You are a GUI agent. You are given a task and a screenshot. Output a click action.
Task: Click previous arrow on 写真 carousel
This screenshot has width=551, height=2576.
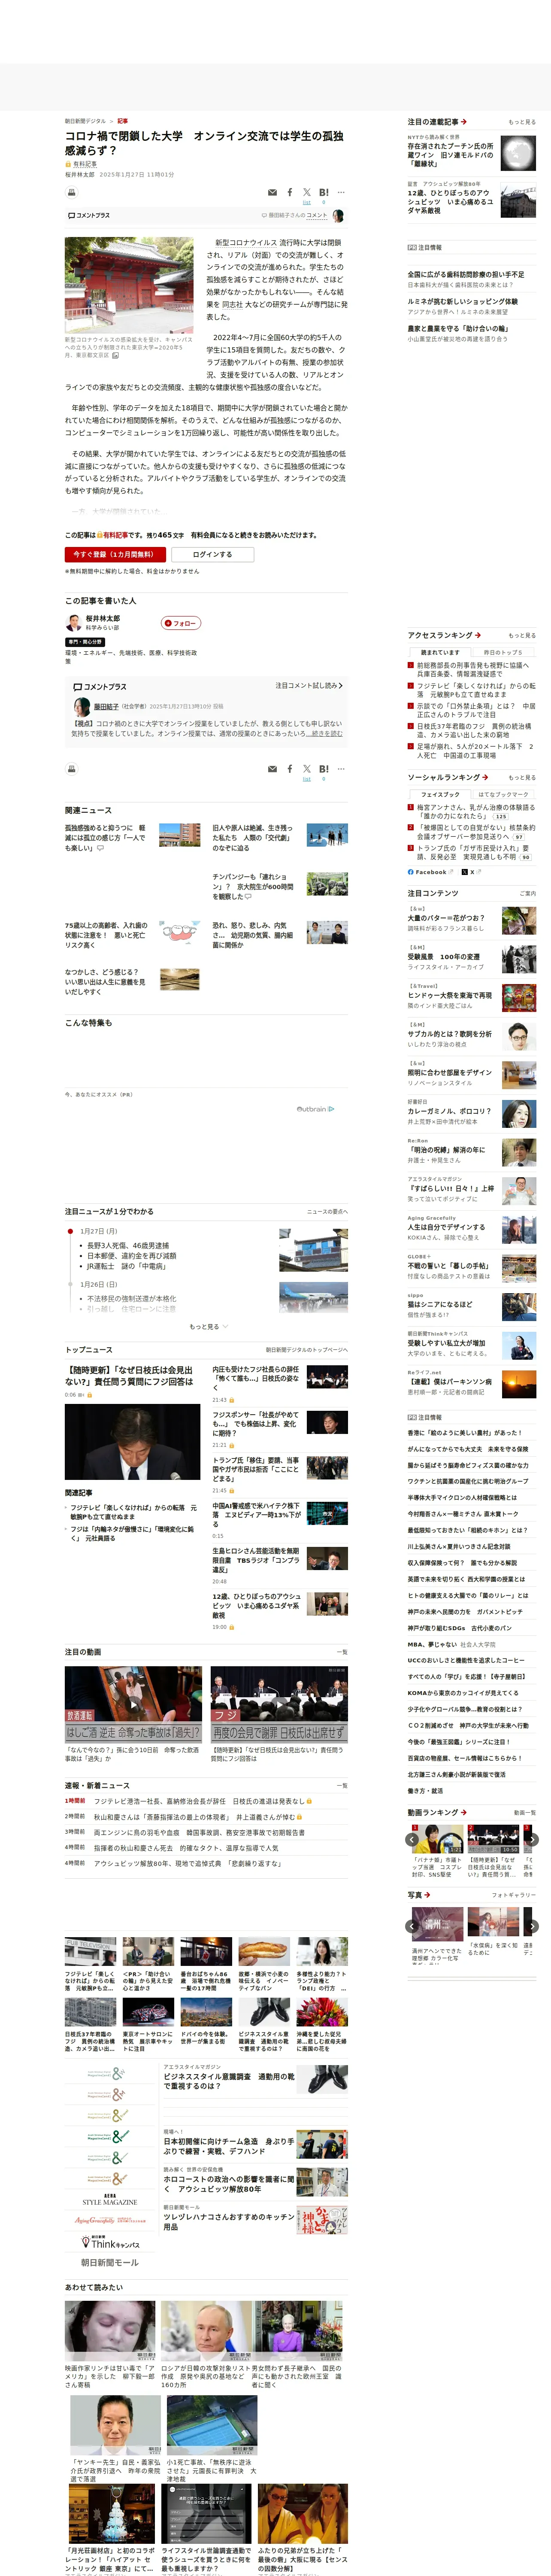[x=413, y=1925]
